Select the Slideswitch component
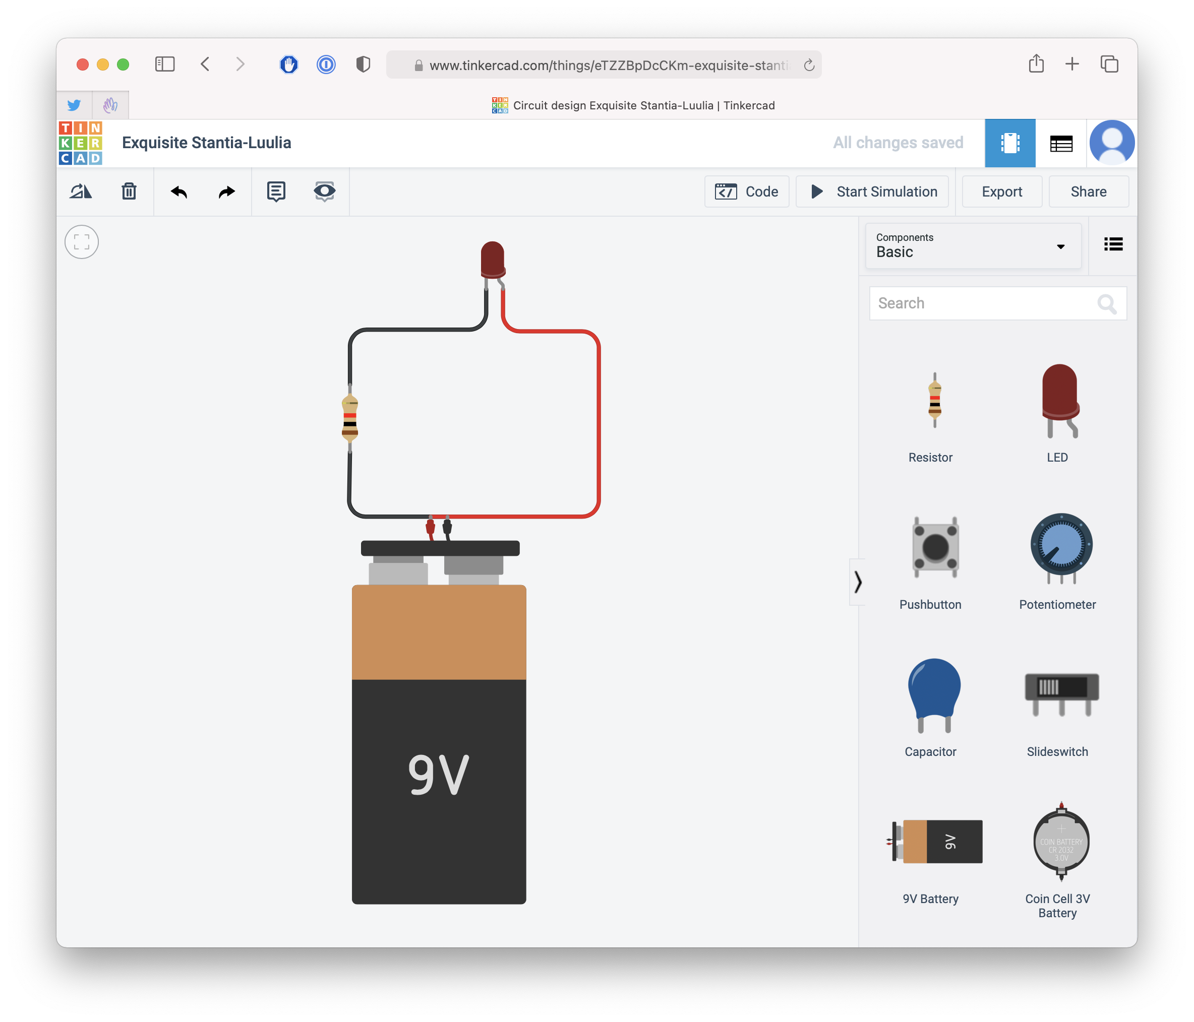 1060,694
